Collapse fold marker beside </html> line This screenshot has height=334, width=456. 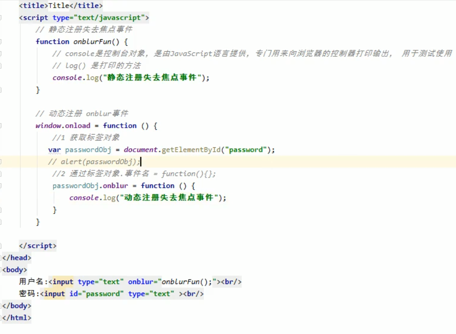tap(1, 318)
